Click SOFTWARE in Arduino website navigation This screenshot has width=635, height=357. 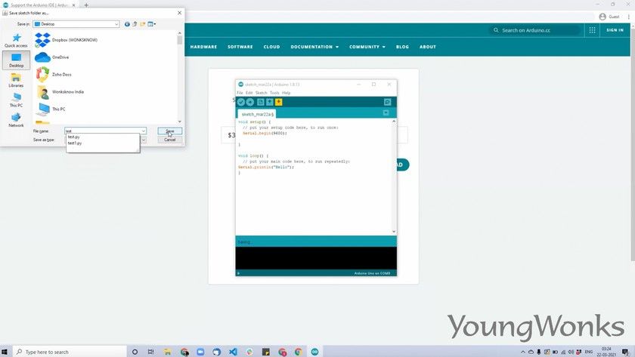coord(240,47)
